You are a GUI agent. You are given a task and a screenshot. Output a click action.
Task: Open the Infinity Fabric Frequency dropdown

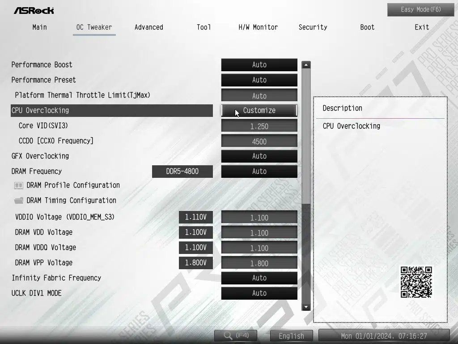pyautogui.click(x=259, y=278)
